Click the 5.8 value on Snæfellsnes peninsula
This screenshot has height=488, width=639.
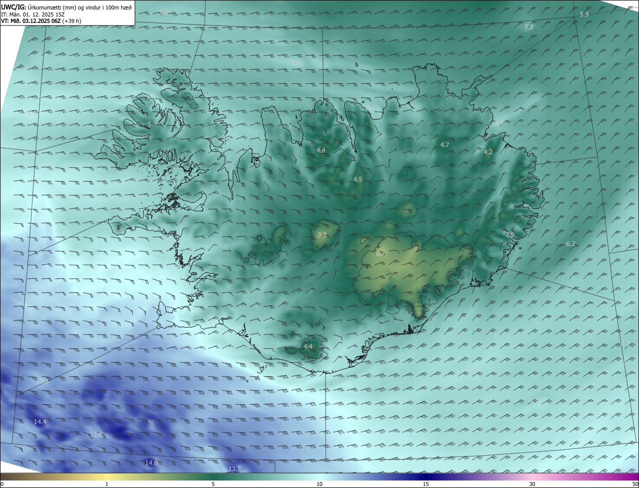pyautogui.click(x=118, y=229)
